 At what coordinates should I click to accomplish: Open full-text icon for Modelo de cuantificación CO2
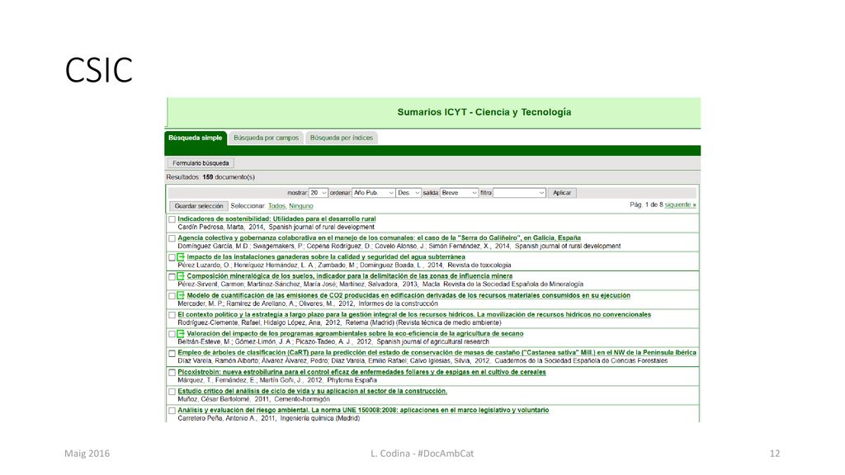(181, 296)
